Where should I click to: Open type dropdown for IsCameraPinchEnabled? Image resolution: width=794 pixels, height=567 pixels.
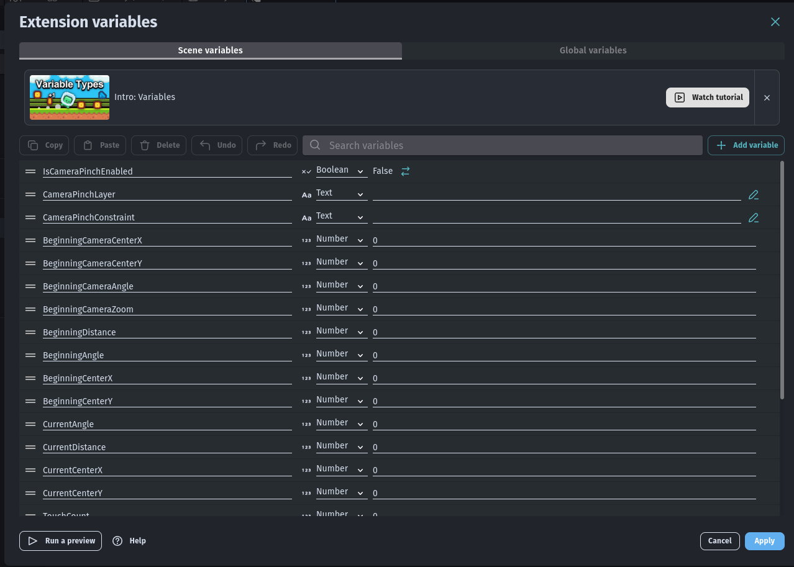(341, 170)
